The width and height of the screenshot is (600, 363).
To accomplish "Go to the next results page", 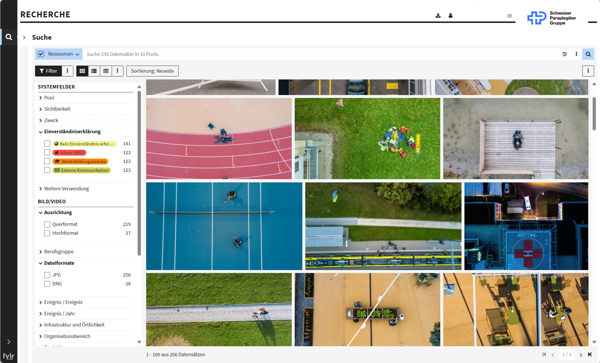I will (x=581, y=355).
